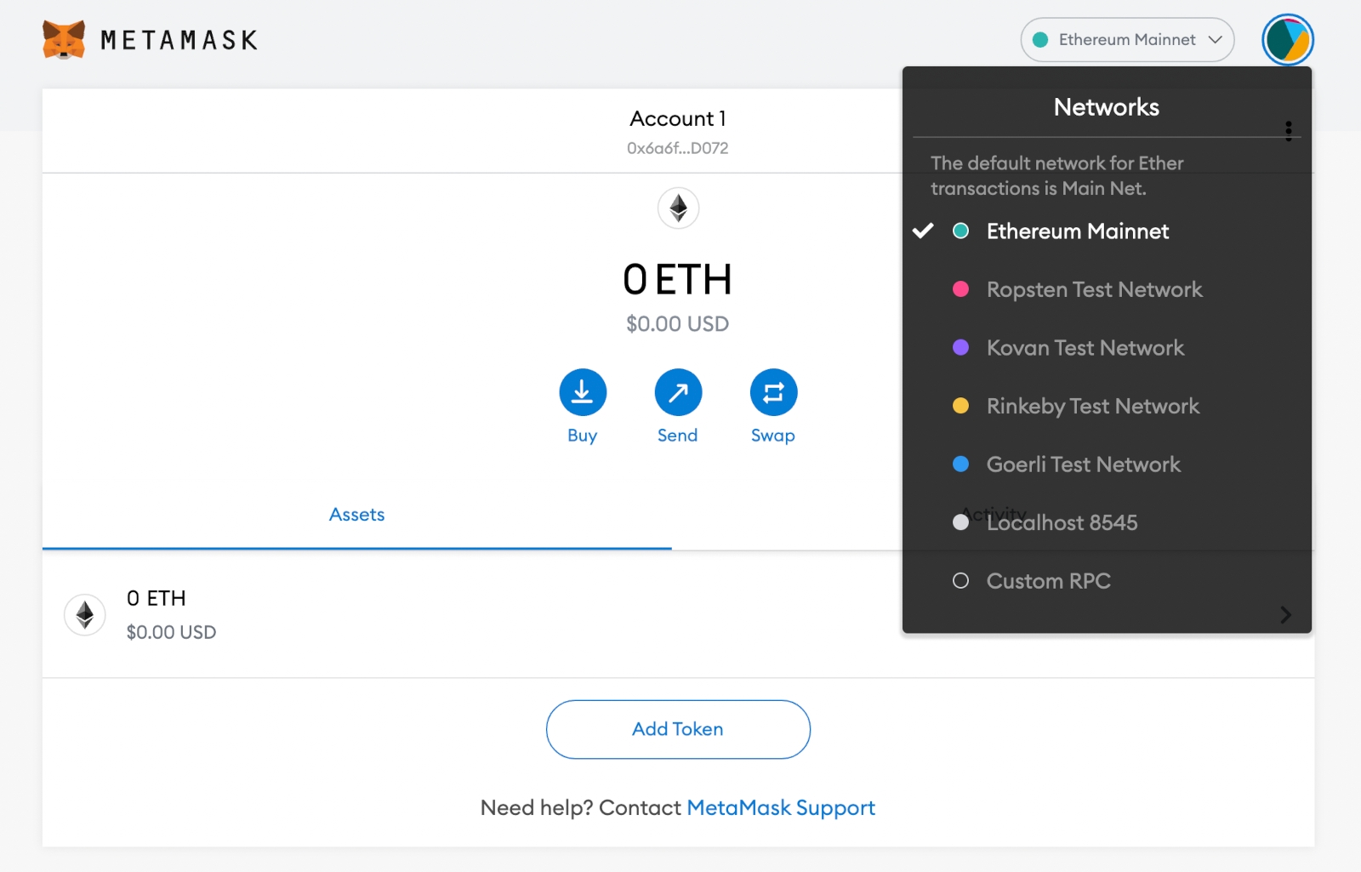Click the Add Token button

[678, 729]
